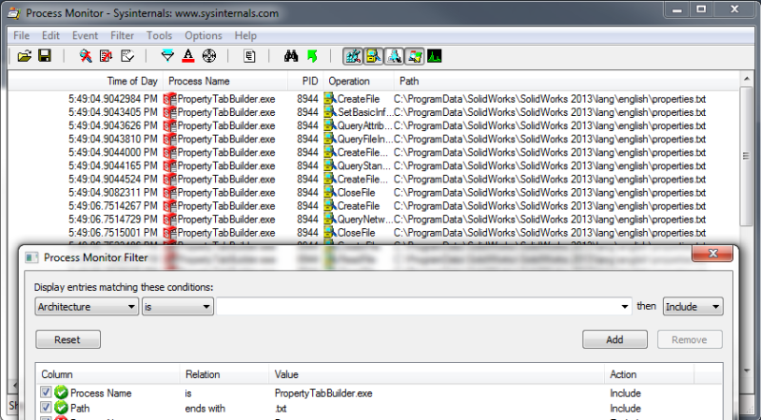The height and width of the screenshot is (420, 761).
Task: Select the 'ends with' relation cell
Action: pos(205,408)
